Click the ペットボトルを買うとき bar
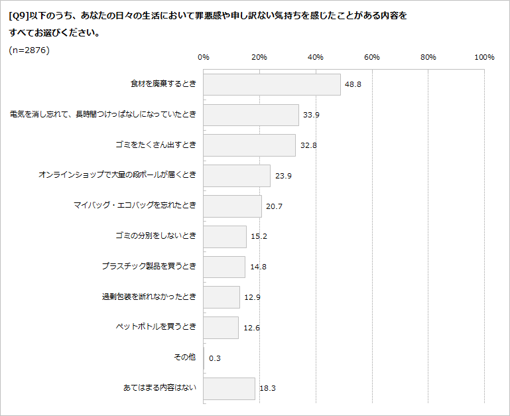The image size is (510, 416). (x=221, y=327)
